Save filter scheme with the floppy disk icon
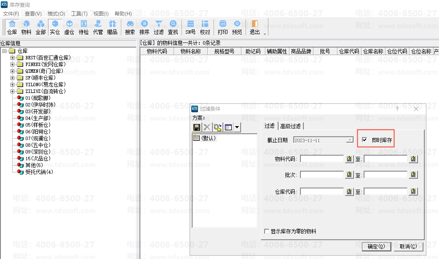 point(197,127)
